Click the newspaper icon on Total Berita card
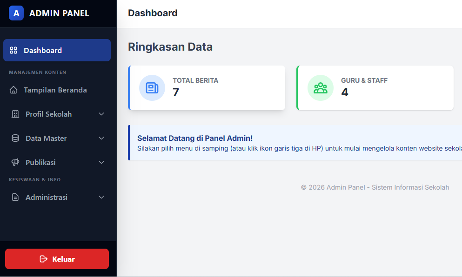Image resolution: width=462 pixels, height=277 pixels. [x=152, y=88]
